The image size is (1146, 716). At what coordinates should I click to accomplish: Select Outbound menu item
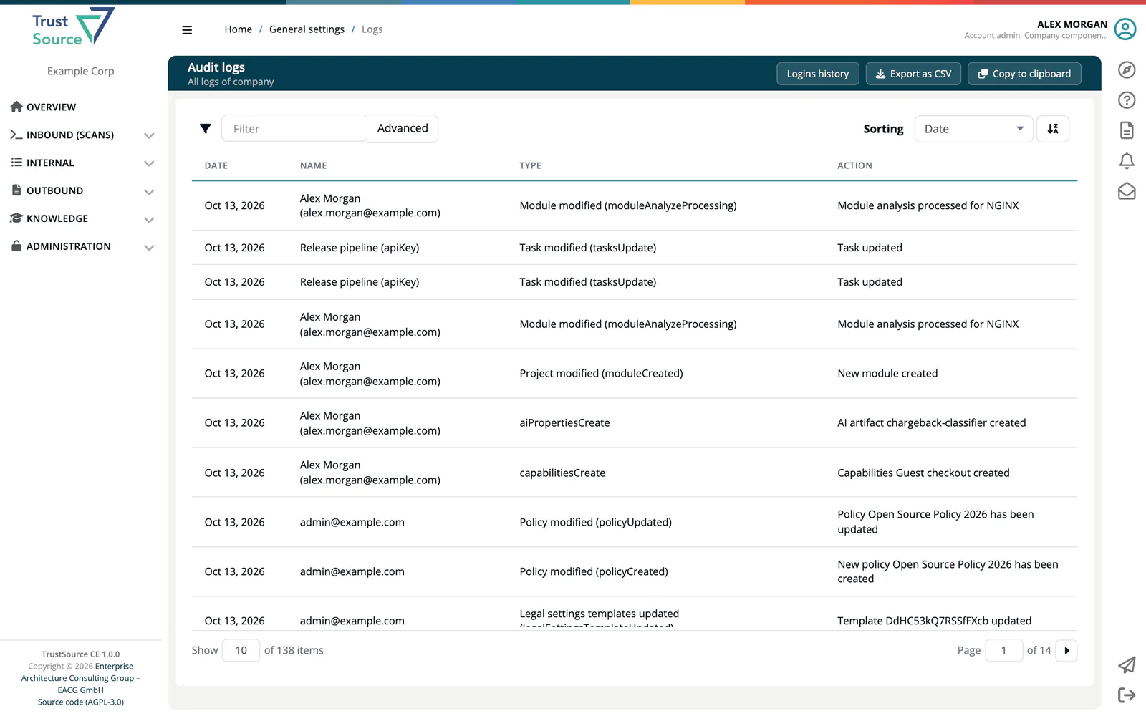click(x=54, y=190)
